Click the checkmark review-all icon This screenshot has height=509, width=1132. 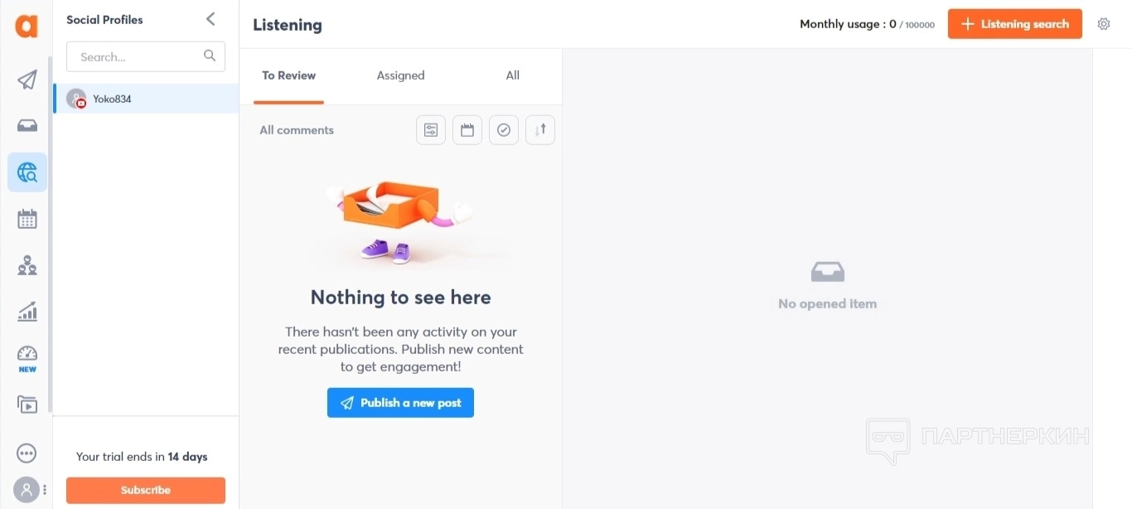click(x=504, y=130)
